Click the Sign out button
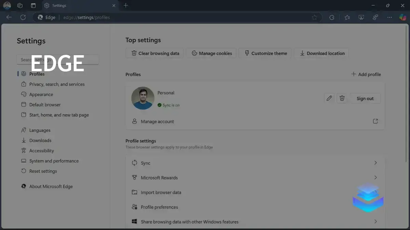 [365, 98]
